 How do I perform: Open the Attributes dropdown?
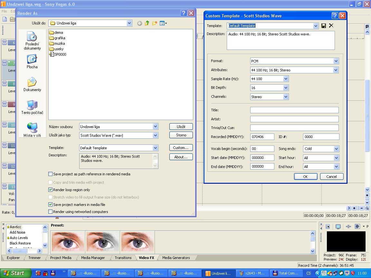pos(336,70)
